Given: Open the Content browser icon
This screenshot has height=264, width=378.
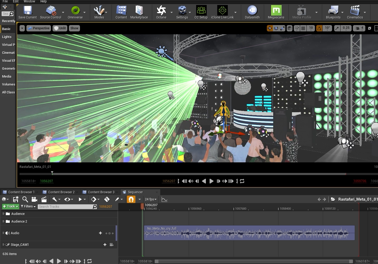Looking at the screenshot, I should pos(121,12).
